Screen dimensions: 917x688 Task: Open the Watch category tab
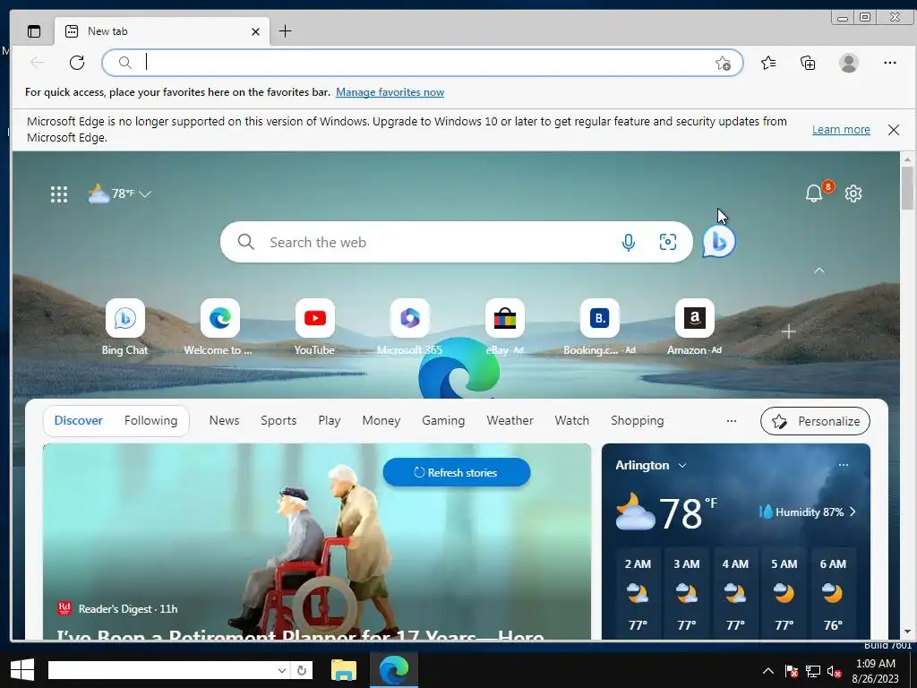[x=572, y=421]
